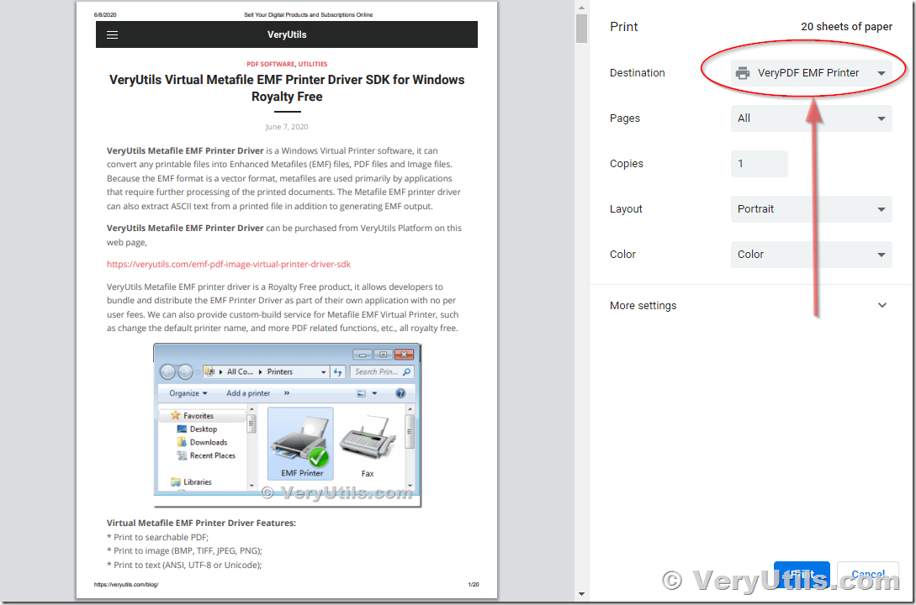
Task: Click the Print to text feature line
Action: coord(184,566)
